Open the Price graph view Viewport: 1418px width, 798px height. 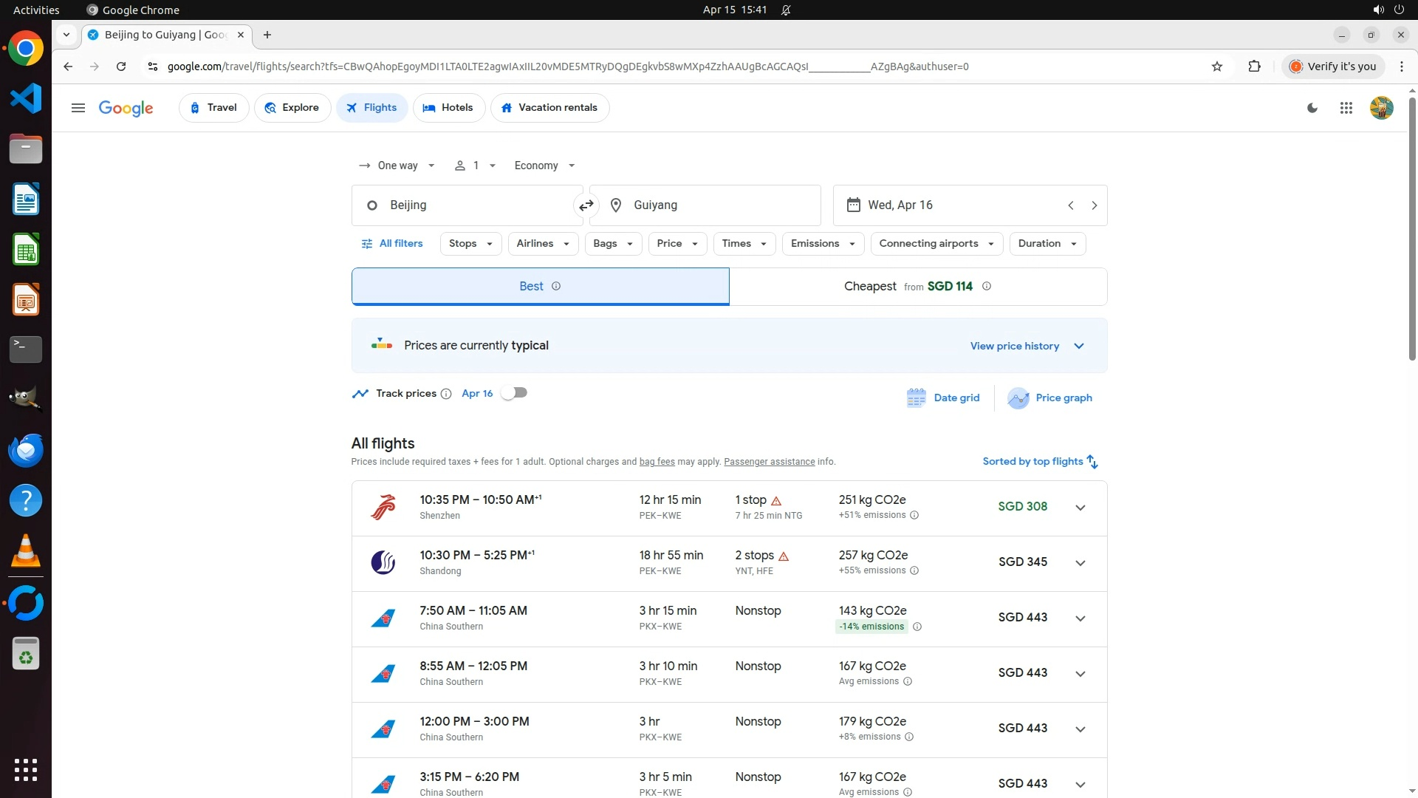pyautogui.click(x=1049, y=398)
